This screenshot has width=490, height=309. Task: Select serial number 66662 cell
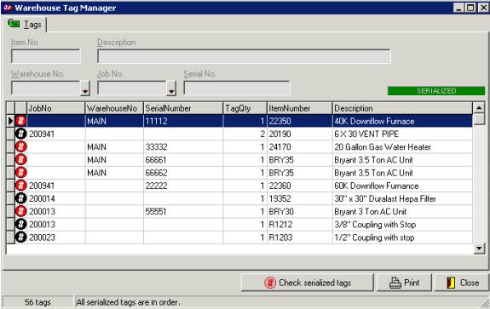tap(183, 173)
